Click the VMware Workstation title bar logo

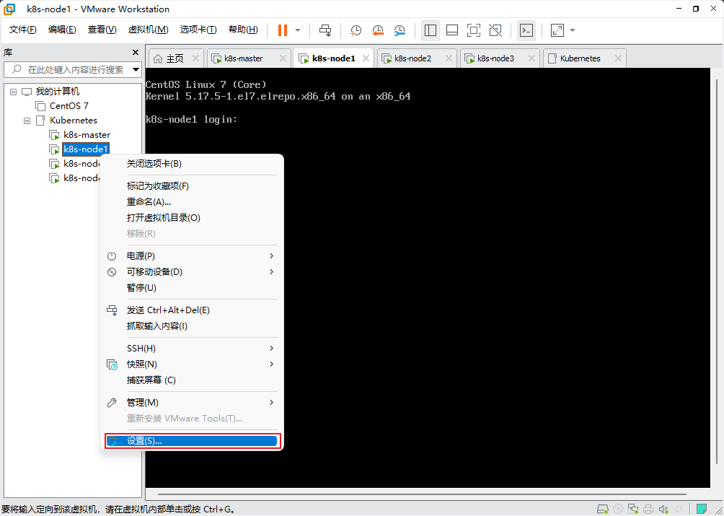coord(9,9)
